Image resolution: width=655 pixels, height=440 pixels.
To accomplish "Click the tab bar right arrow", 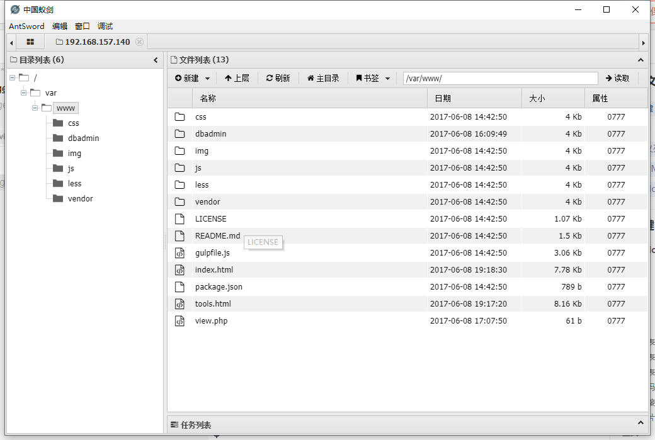I will click(643, 43).
